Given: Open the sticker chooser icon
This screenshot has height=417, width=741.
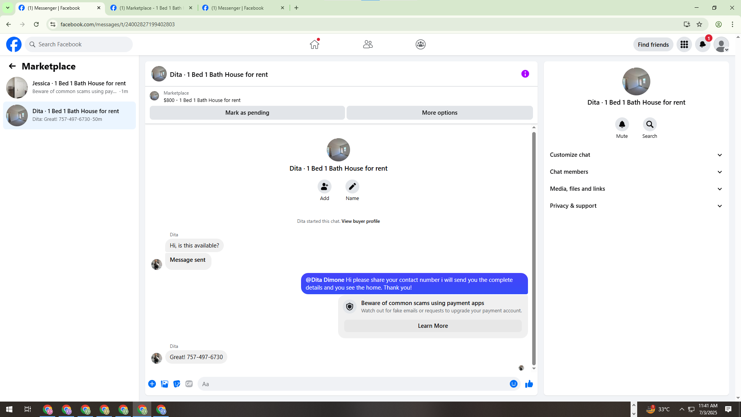Looking at the screenshot, I should [177, 384].
